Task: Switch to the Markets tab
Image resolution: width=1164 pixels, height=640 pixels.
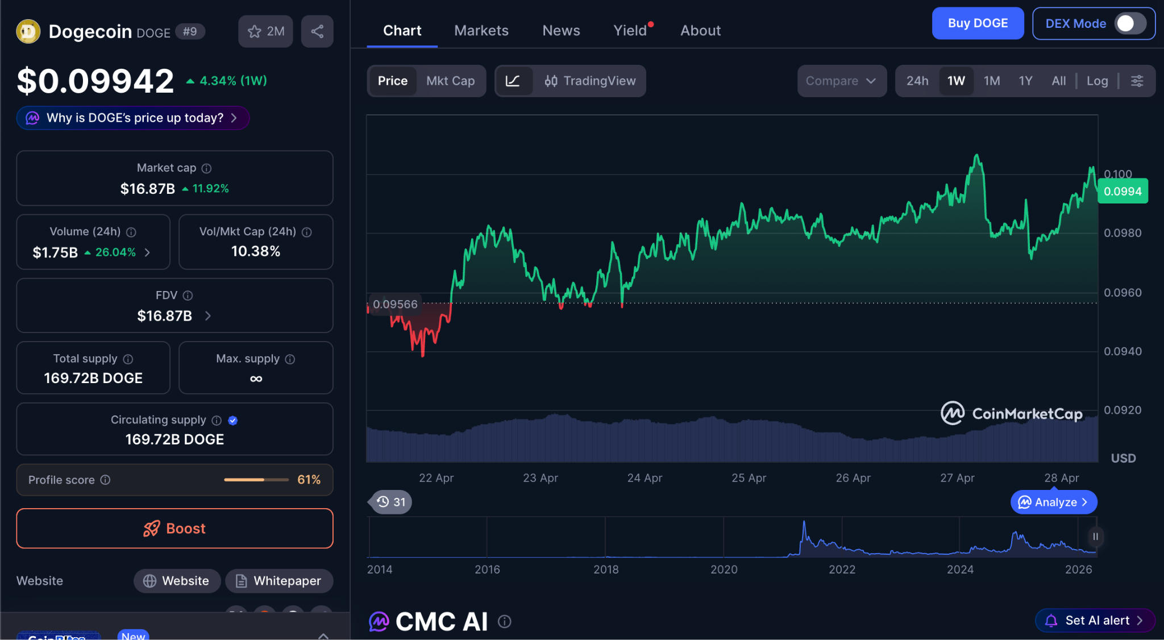Action: (x=481, y=30)
